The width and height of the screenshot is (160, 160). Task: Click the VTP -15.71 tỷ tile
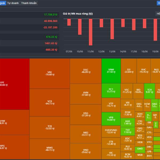[x=111, y=105]
